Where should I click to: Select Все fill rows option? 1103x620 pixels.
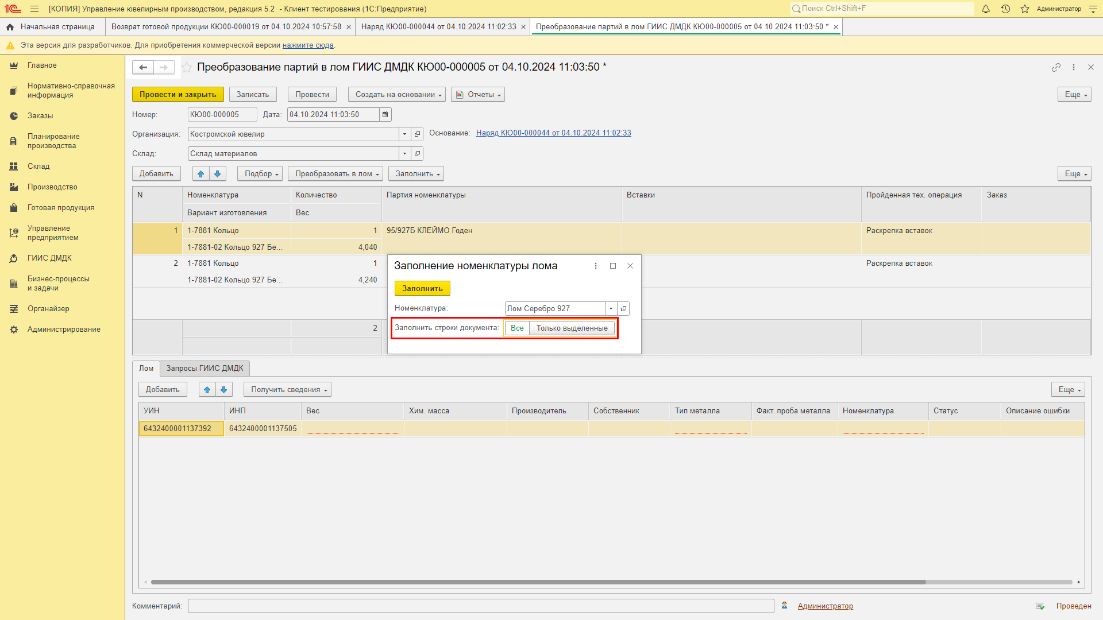coord(517,328)
